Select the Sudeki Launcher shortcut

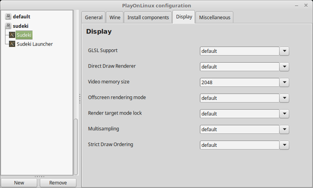[35, 44]
